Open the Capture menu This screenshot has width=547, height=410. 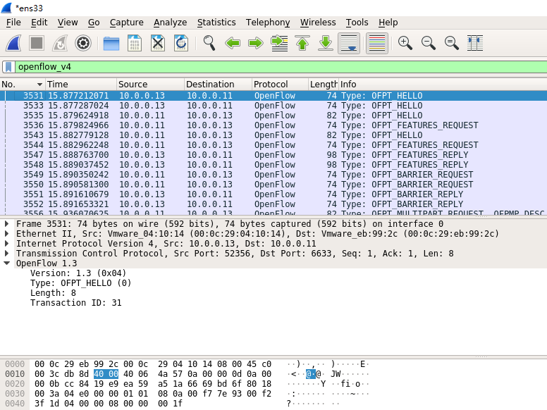coord(127,23)
